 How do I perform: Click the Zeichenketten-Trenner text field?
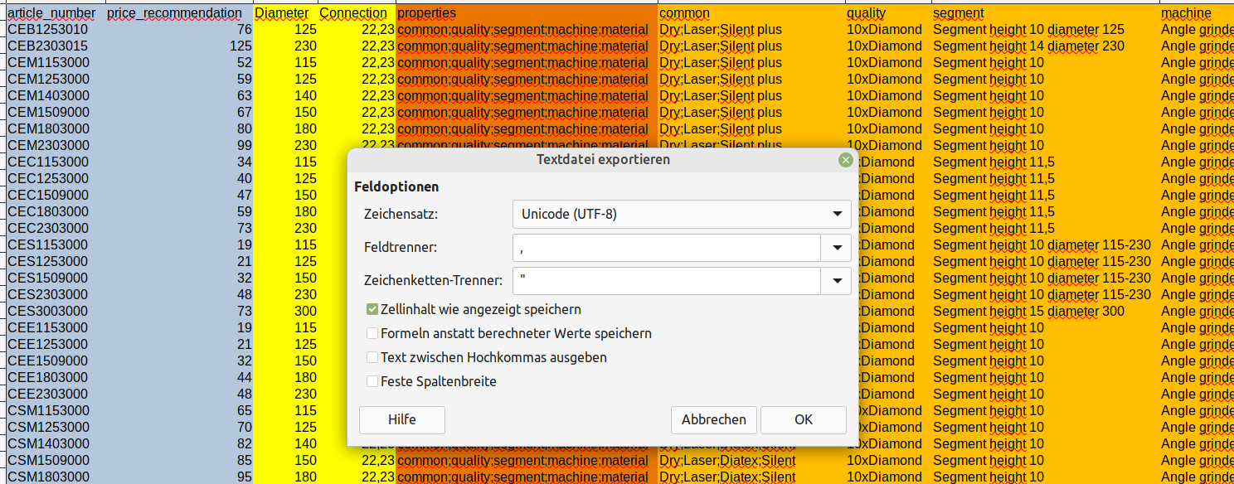pyautogui.click(x=666, y=281)
